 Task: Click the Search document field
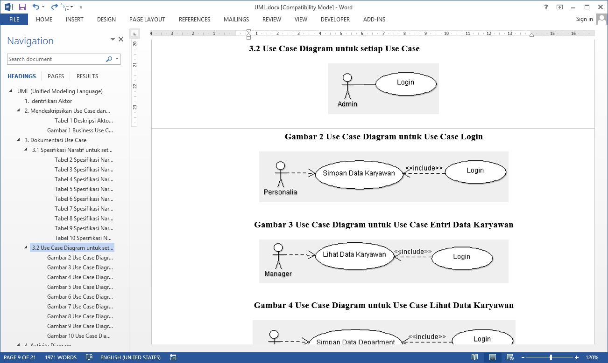[x=56, y=59]
